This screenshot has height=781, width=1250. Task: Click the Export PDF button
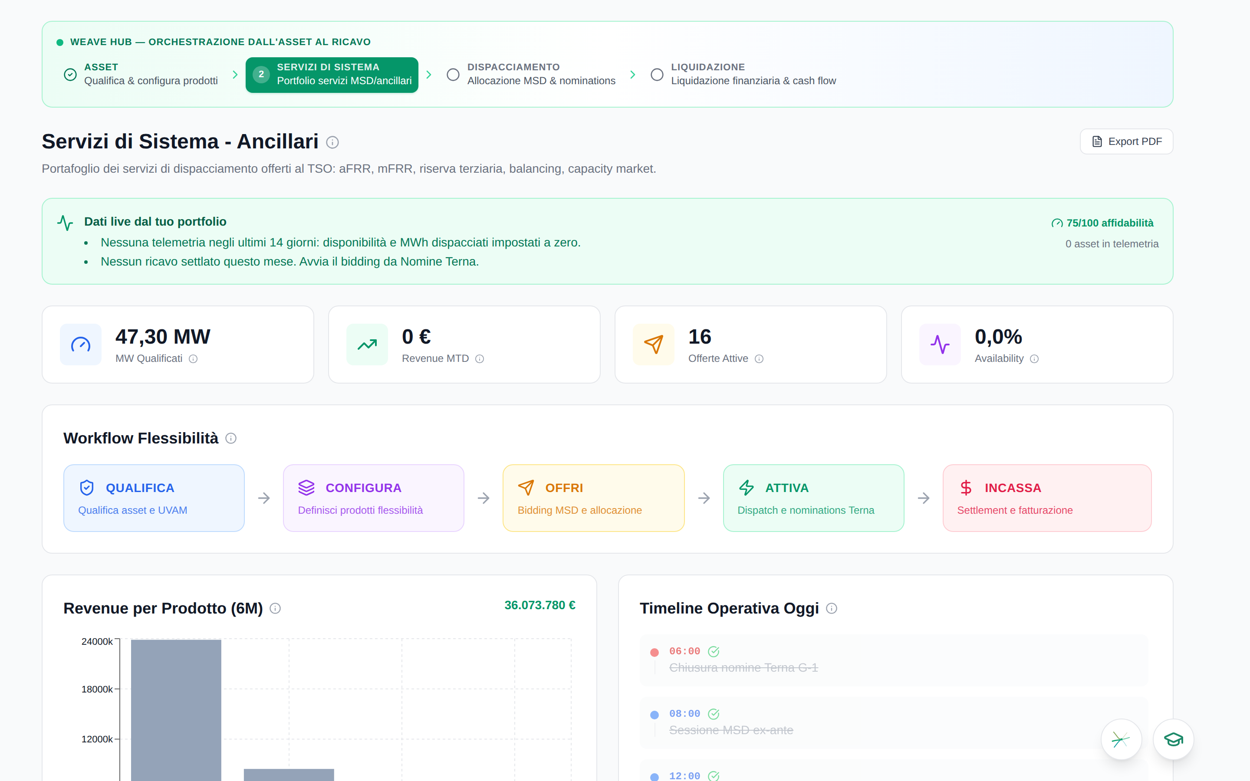[1126, 141]
